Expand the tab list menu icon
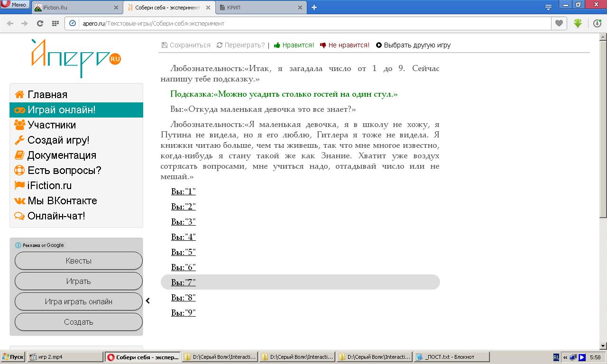Image resolution: width=607 pixels, height=364 pixels. point(548,7)
